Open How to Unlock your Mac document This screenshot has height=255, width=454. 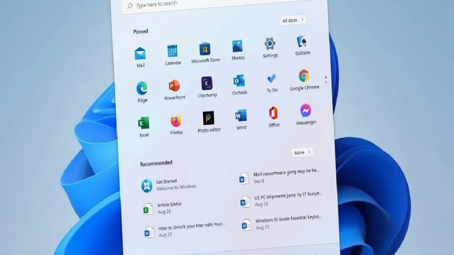pos(184,229)
